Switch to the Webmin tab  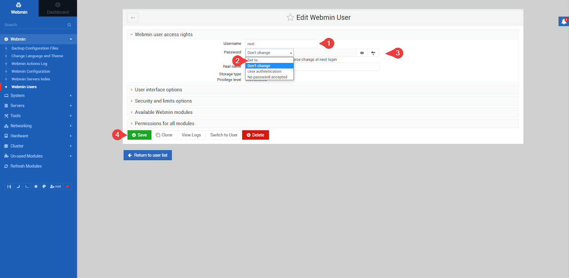19,8
